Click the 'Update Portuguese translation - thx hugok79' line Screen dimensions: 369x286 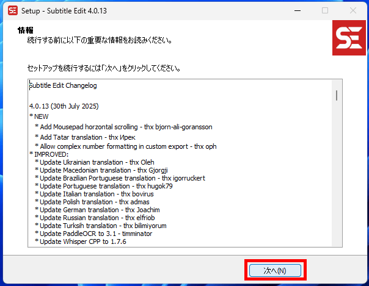click(x=104, y=186)
